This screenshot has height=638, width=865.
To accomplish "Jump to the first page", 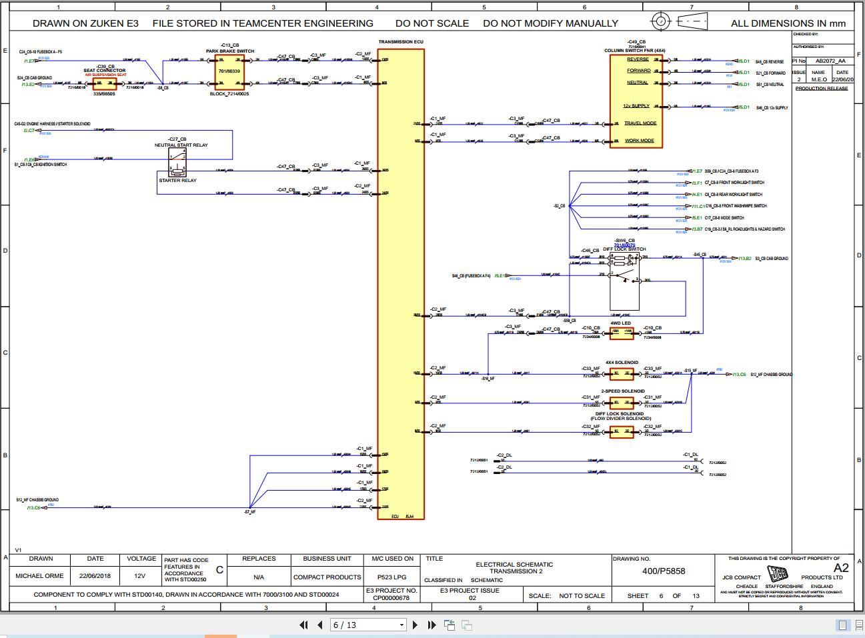I will click(303, 625).
